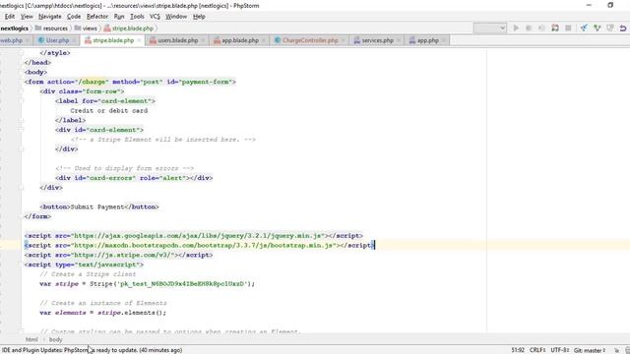
Task: Click the jquery.min.js script URL line
Action: tap(193, 236)
